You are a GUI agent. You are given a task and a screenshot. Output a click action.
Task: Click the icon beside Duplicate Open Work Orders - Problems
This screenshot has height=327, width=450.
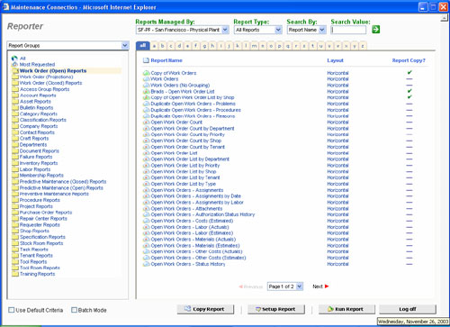[146, 104]
